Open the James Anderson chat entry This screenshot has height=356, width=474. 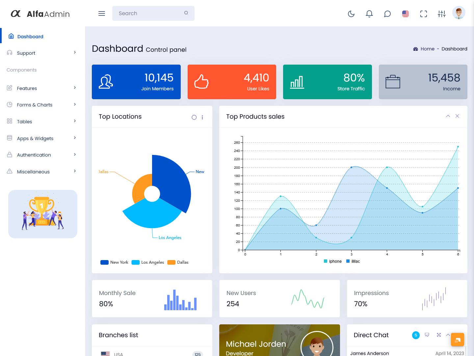point(370,353)
